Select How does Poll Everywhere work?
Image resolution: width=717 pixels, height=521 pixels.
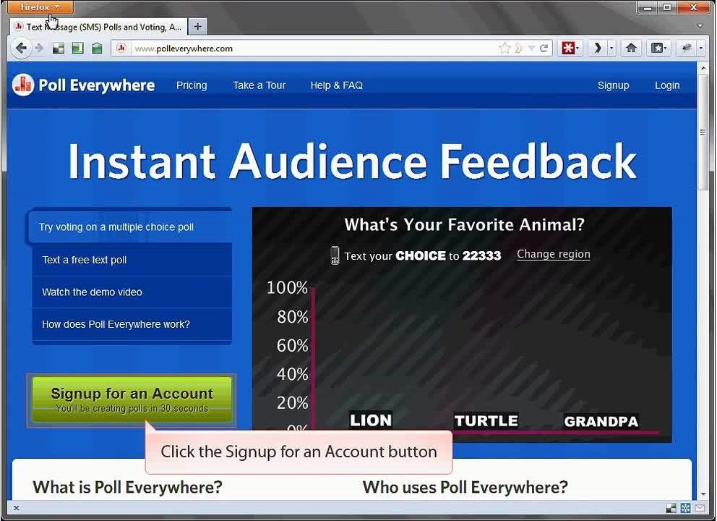coord(132,324)
